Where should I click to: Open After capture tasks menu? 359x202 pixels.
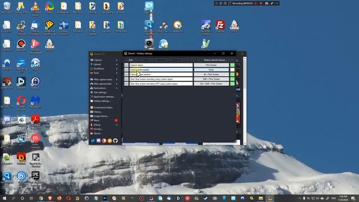click(x=103, y=80)
